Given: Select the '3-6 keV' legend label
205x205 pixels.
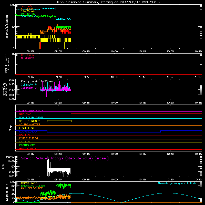Looking at the screenshot, I should [27, 6].
